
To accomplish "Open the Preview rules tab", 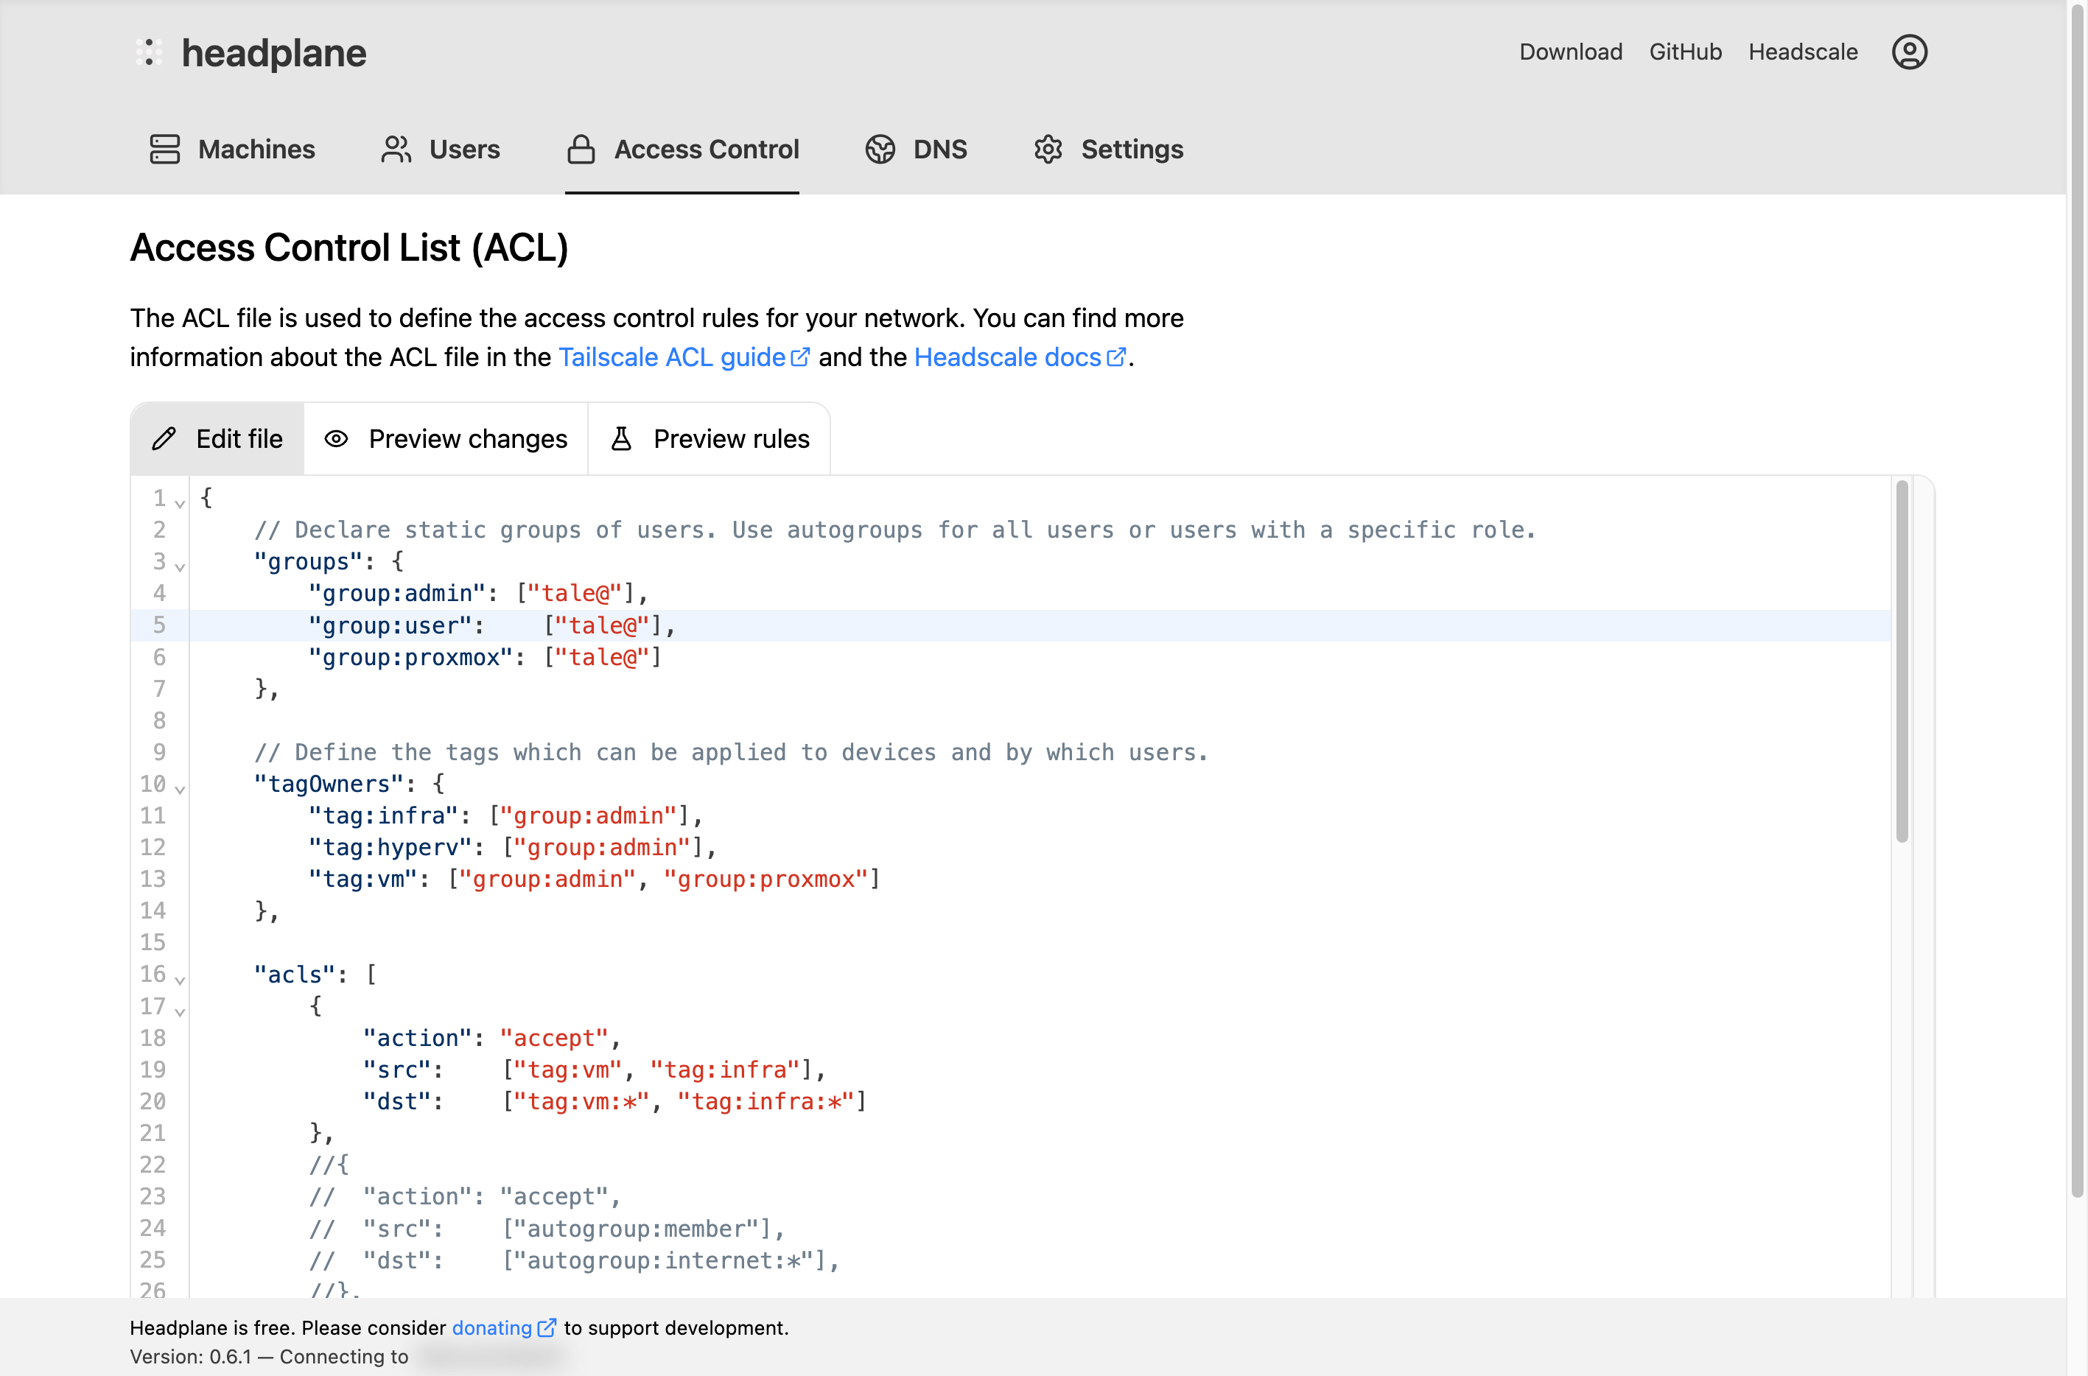I will click(x=710, y=439).
